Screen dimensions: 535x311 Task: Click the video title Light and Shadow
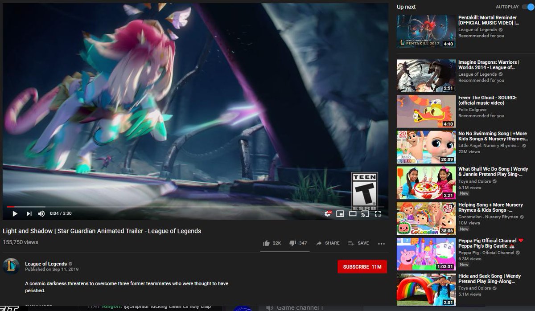[102, 231]
